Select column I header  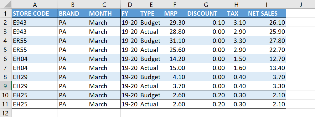tap(266, 4)
